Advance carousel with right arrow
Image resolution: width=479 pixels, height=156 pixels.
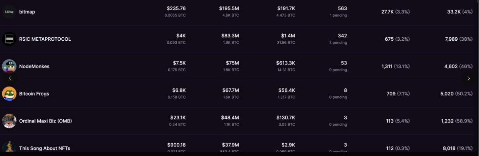pos(468,78)
